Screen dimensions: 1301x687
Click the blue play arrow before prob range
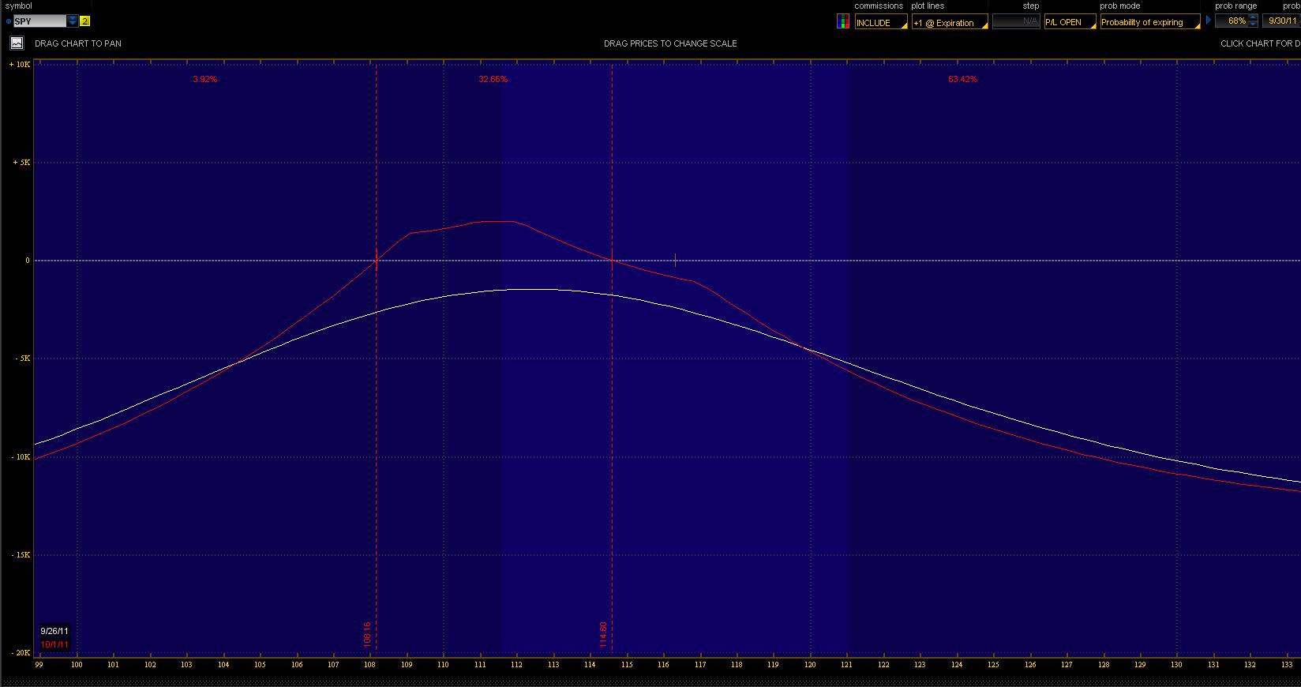point(1208,21)
